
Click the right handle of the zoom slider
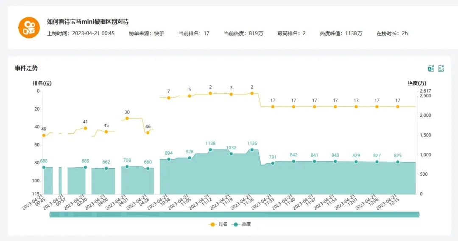pyautogui.click(x=419, y=215)
